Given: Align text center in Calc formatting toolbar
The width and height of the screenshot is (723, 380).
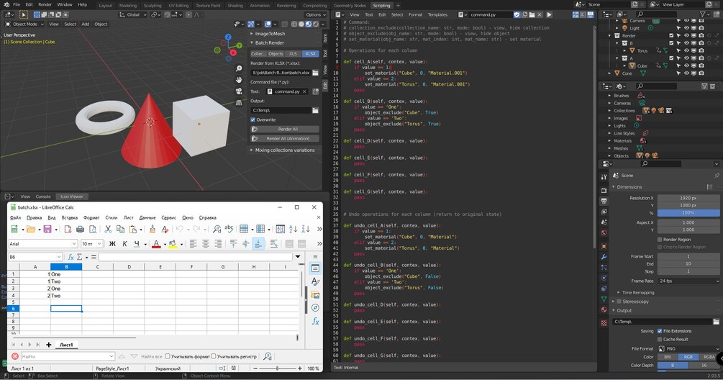Looking at the screenshot, I should pyautogui.click(x=206, y=243).
